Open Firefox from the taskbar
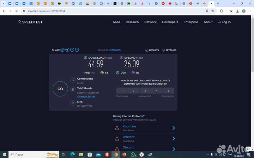 pos(124,154)
